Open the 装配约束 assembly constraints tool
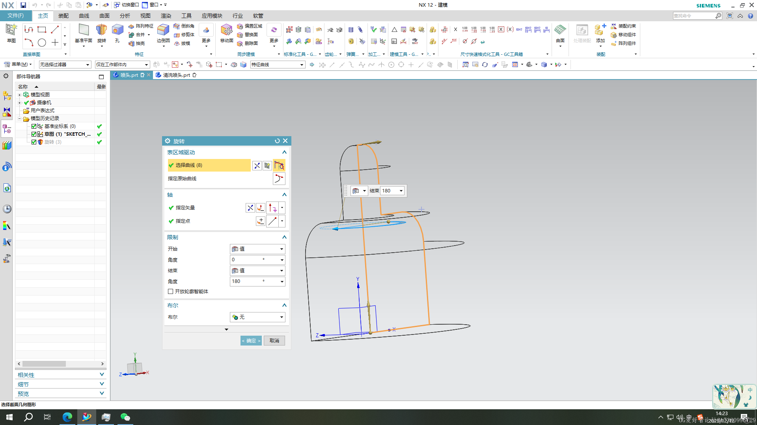Screen dimensions: 757x425 [623, 26]
